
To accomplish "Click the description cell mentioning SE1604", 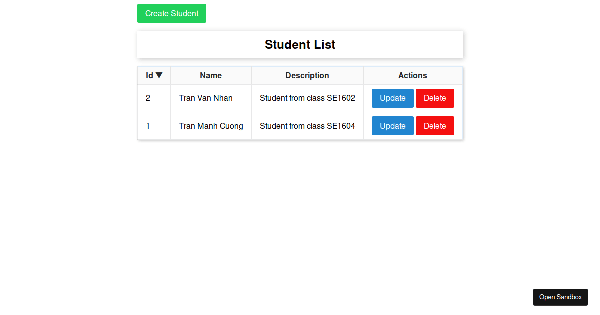I will click(307, 126).
